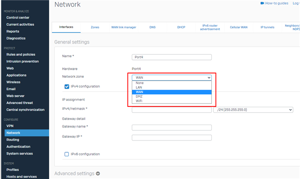Open the WAN link manager tab
Screen dimensions: 300x179
pyautogui.click(x=124, y=27)
